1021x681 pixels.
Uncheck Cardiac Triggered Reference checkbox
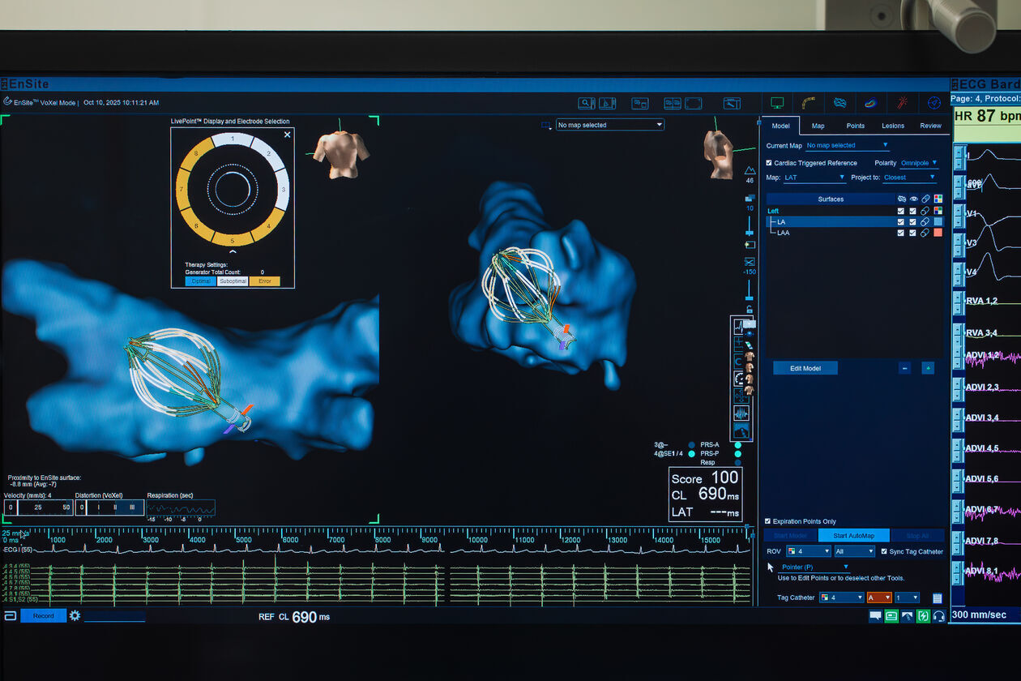pyautogui.click(x=769, y=163)
